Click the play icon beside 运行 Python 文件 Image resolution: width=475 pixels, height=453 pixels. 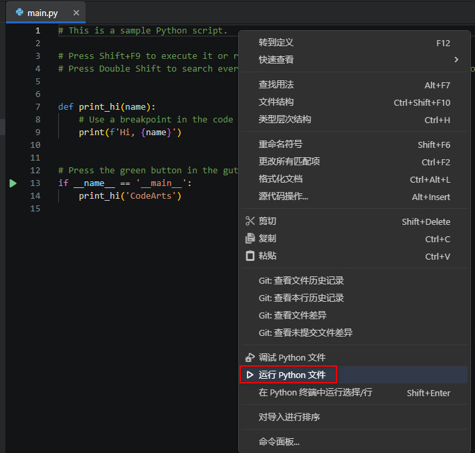point(250,375)
